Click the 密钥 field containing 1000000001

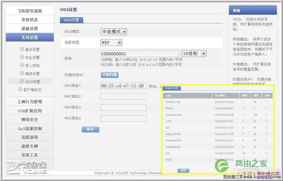(140, 54)
